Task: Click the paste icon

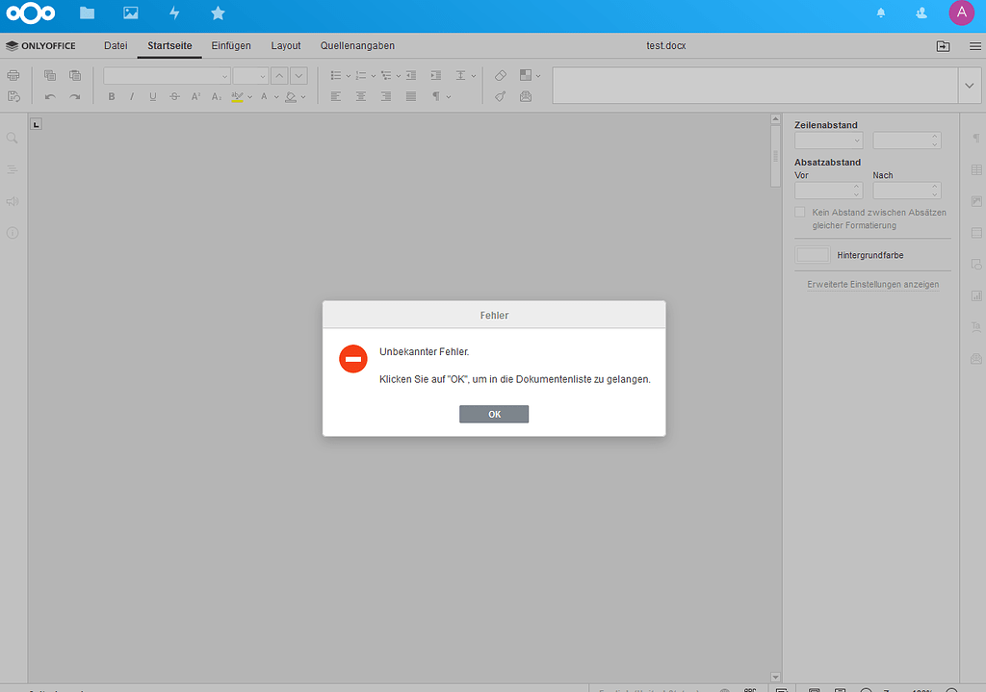Action: coord(75,75)
